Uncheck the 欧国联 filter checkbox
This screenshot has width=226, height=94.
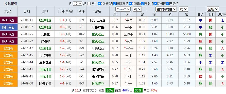click(130, 4)
